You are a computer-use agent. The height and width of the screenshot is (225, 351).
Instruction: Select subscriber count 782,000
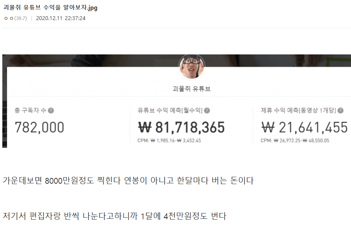(39, 128)
